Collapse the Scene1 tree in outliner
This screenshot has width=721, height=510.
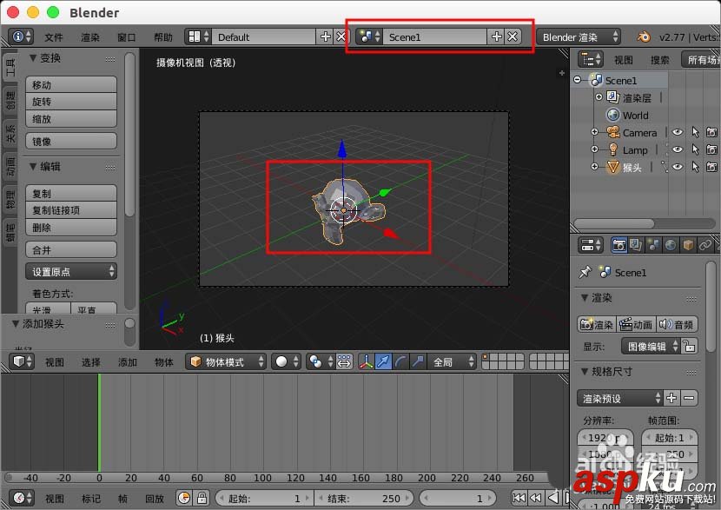(x=577, y=80)
